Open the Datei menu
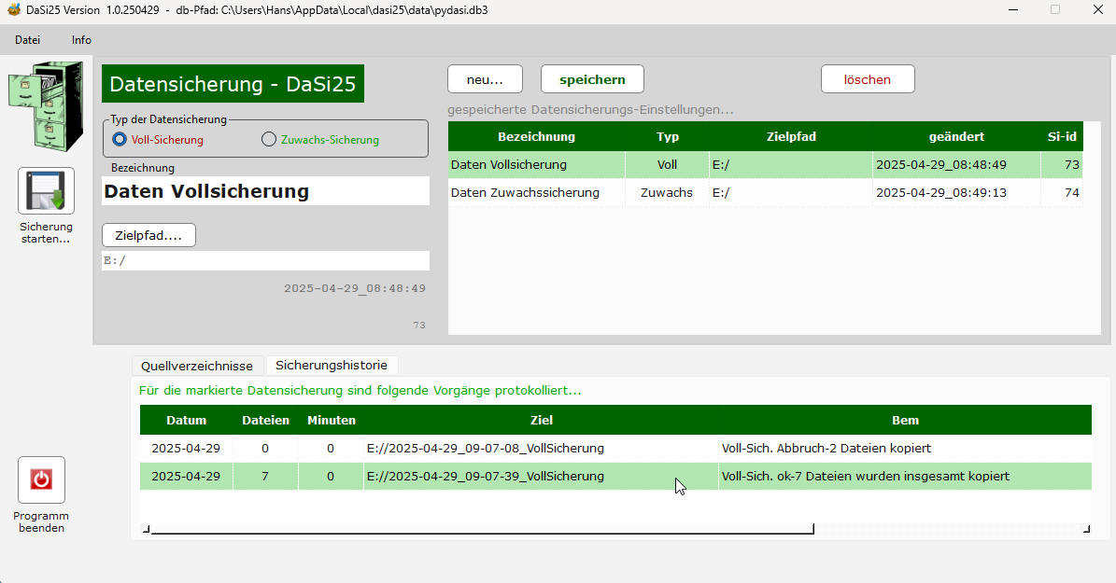Image resolution: width=1116 pixels, height=583 pixels. point(28,40)
